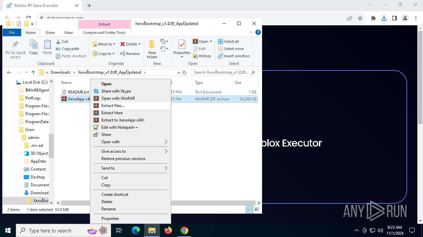Click Copy path in ribbon
The image size is (423, 237).
coord(67,49)
